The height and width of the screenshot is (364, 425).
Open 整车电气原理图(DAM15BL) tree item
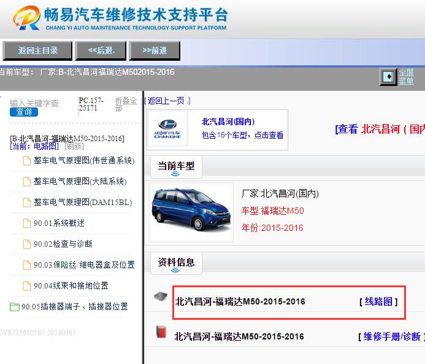click(83, 203)
